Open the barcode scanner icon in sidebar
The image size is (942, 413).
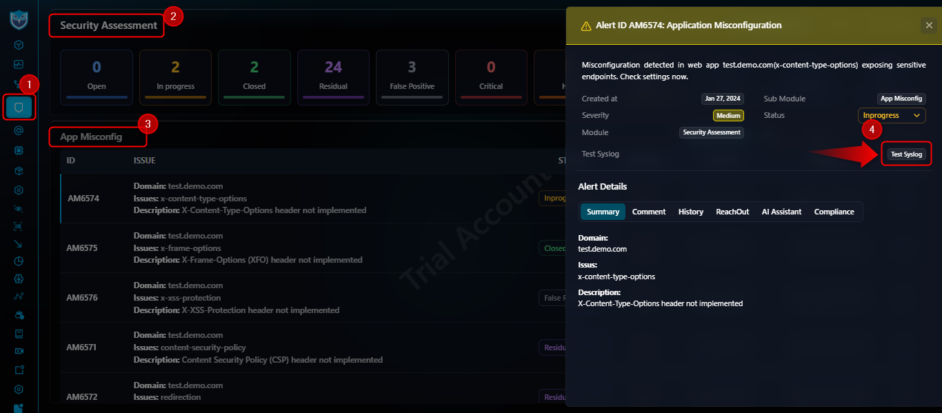tap(19, 225)
